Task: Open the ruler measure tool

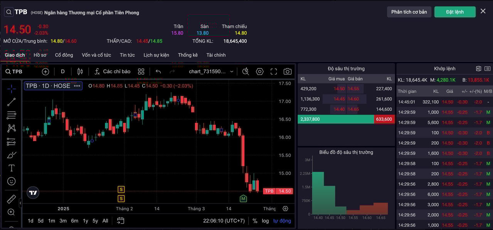Action: point(12,199)
